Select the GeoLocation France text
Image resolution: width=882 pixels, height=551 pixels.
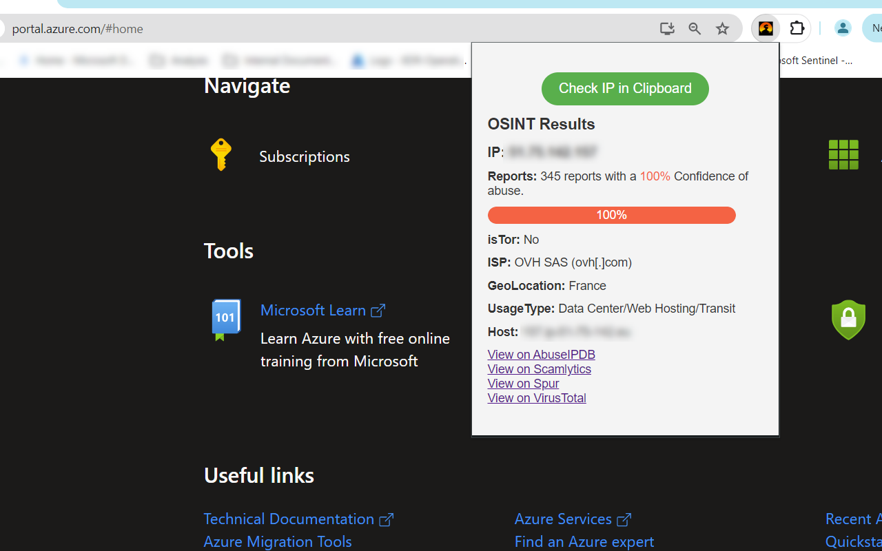coord(546,286)
